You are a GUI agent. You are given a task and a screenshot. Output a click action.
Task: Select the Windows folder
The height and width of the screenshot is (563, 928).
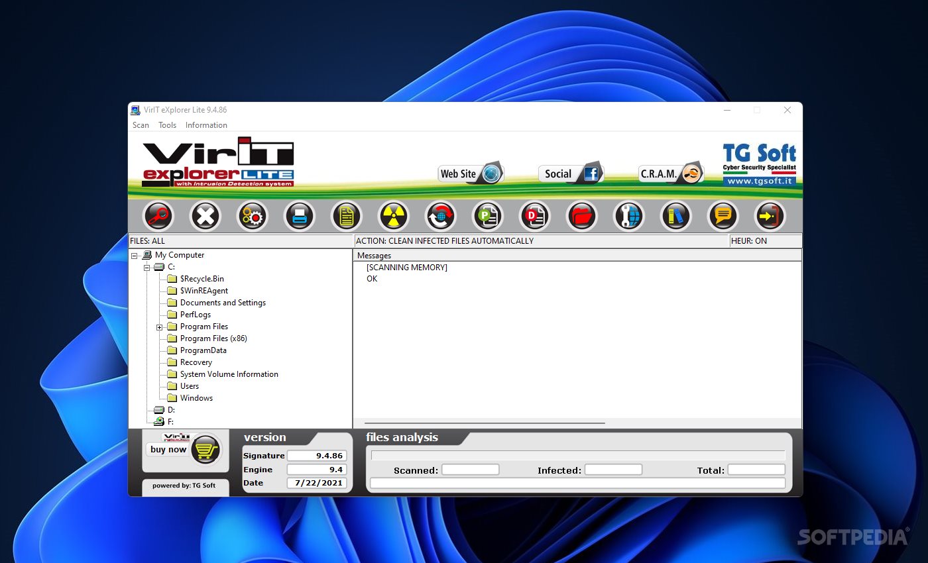197,398
